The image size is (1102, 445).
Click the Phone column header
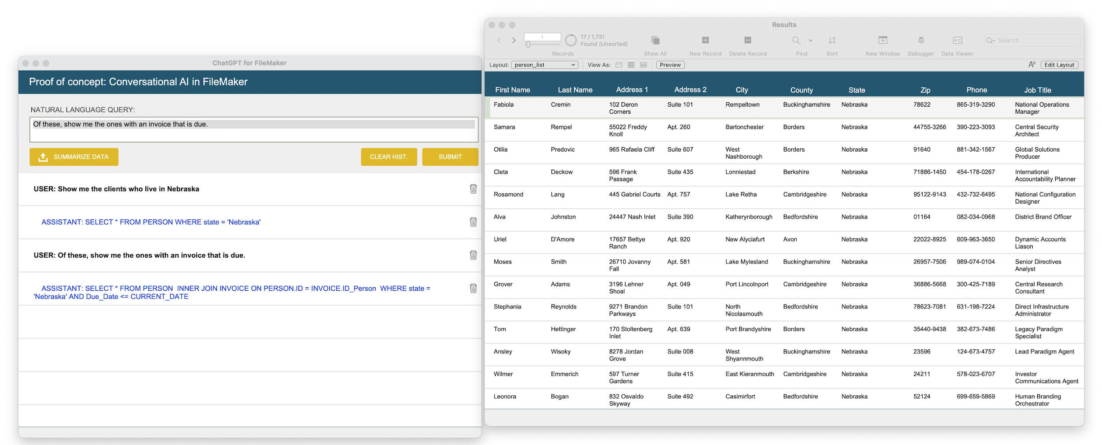pos(976,90)
